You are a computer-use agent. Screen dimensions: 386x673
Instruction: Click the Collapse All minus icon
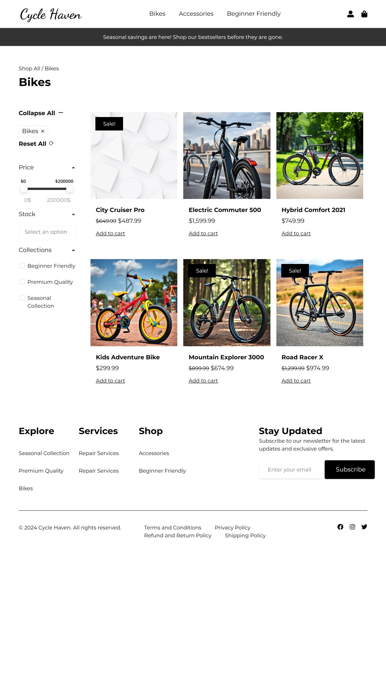tap(61, 113)
